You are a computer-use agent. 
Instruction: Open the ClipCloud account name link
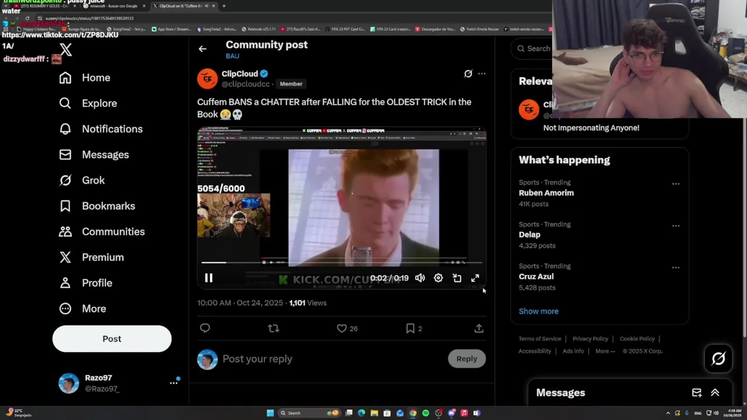pos(240,73)
